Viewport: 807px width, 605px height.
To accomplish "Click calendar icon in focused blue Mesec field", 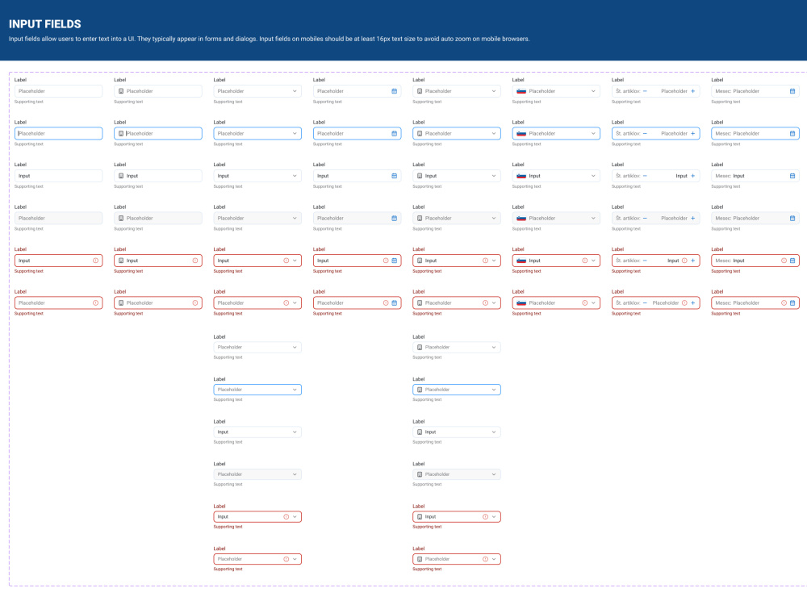I will pyautogui.click(x=792, y=134).
